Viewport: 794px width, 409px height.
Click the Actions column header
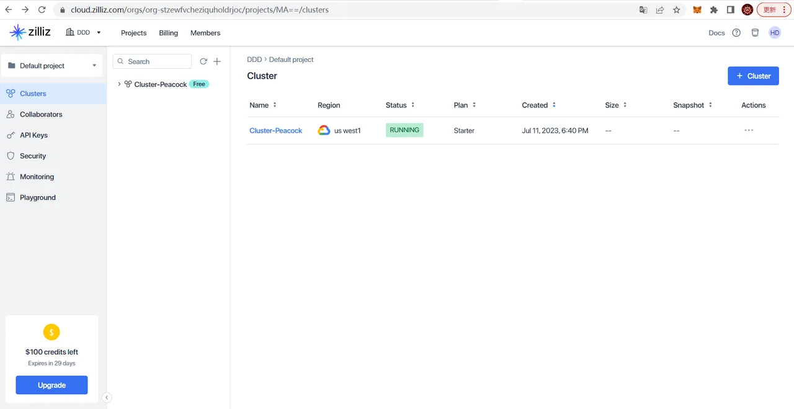[754, 105]
